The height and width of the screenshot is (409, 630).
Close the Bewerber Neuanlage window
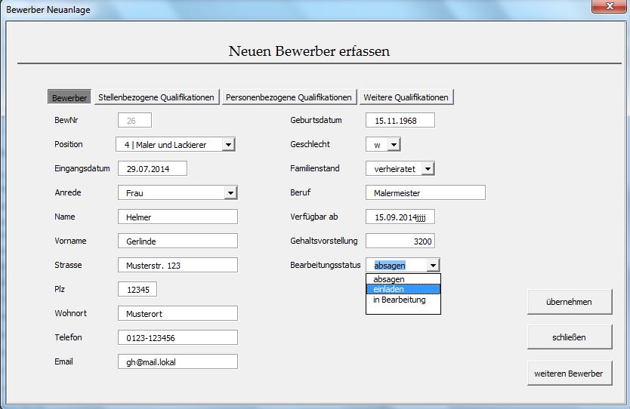pyautogui.click(x=608, y=7)
